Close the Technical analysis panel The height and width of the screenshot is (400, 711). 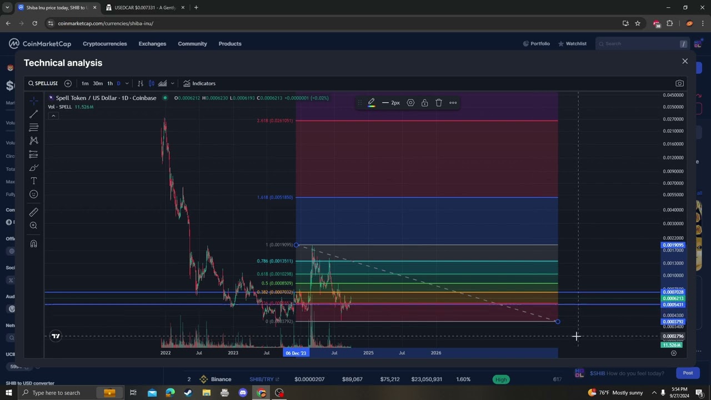pyautogui.click(x=685, y=61)
